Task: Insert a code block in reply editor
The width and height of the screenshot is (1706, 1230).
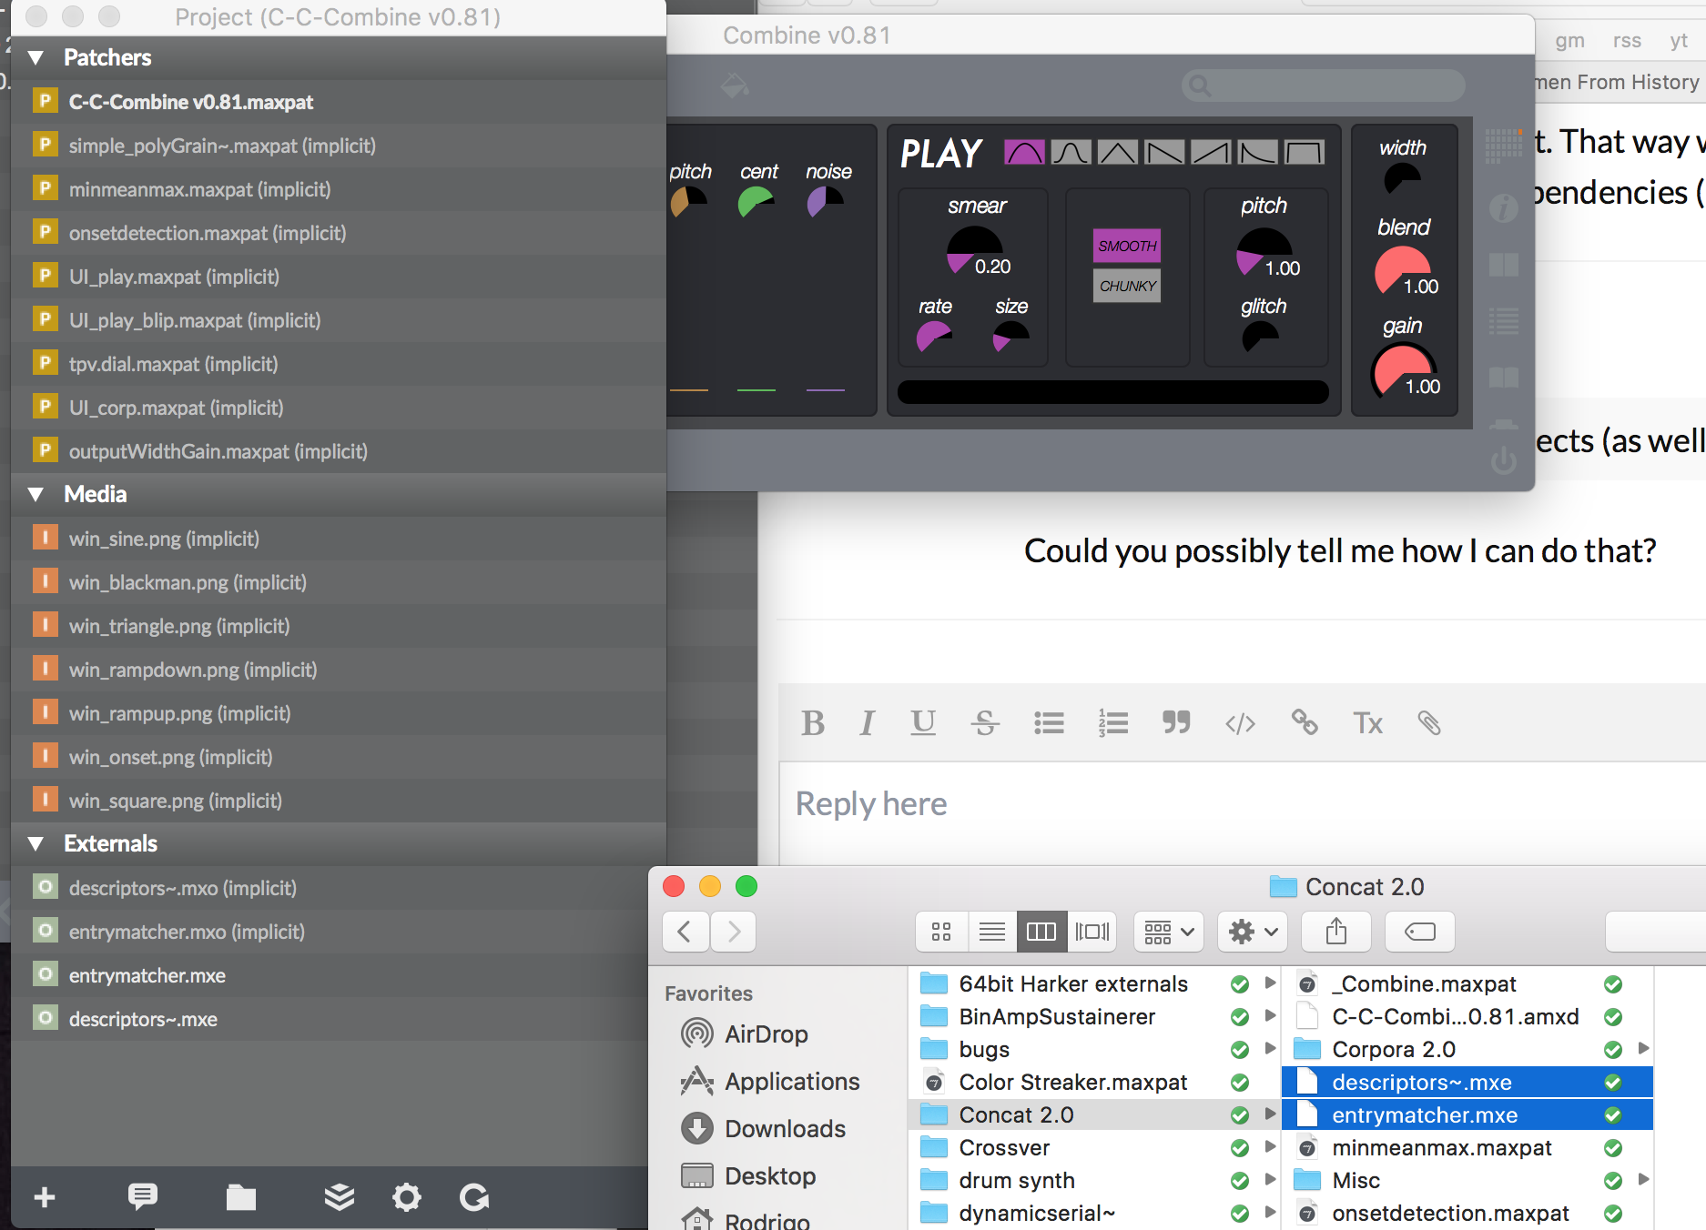Action: pyautogui.click(x=1240, y=723)
